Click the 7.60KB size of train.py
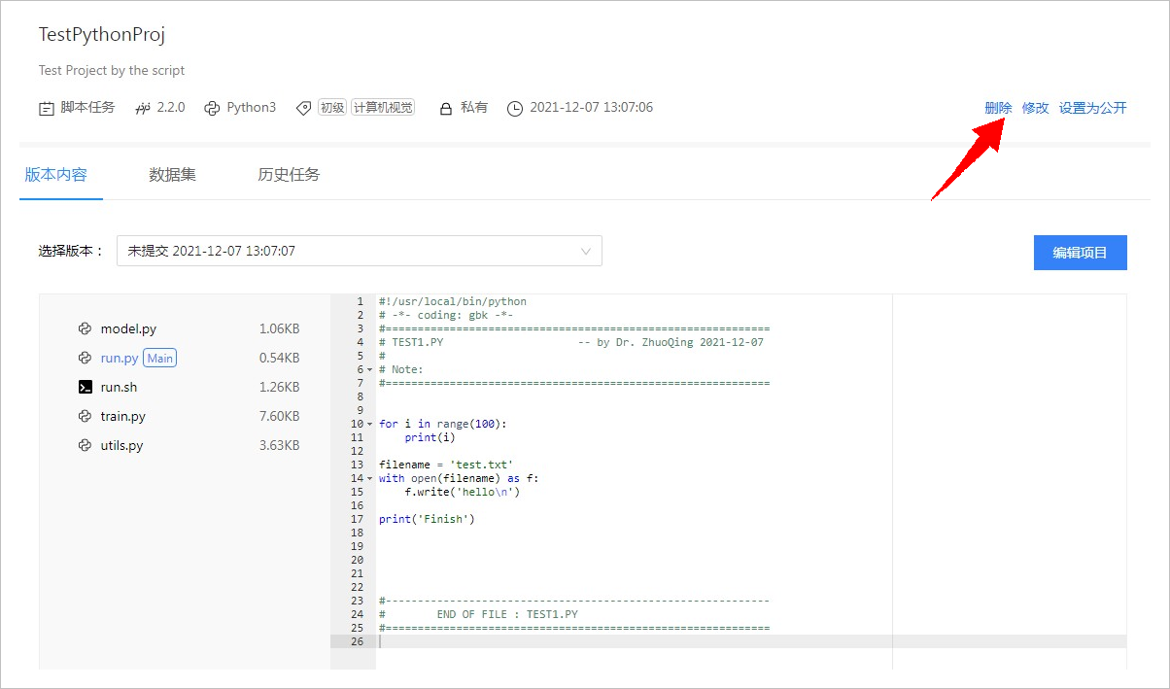Image resolution: width=1170 pixels, height=689 pixels. [280, 417]
